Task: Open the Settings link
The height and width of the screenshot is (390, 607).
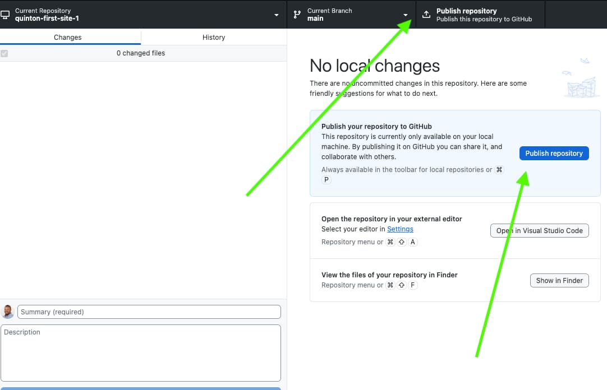Action: click(x=400, y=229)
